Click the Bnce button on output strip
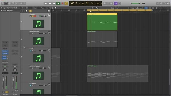 (17, 90)
